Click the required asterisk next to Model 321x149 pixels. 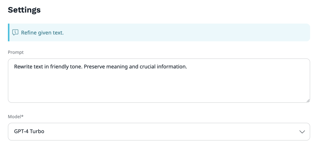(22, 116)
